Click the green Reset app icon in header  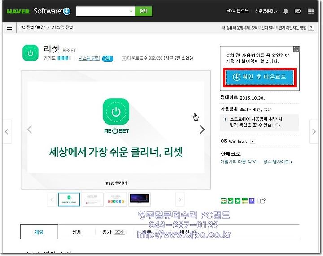click(x=31, y=53)
